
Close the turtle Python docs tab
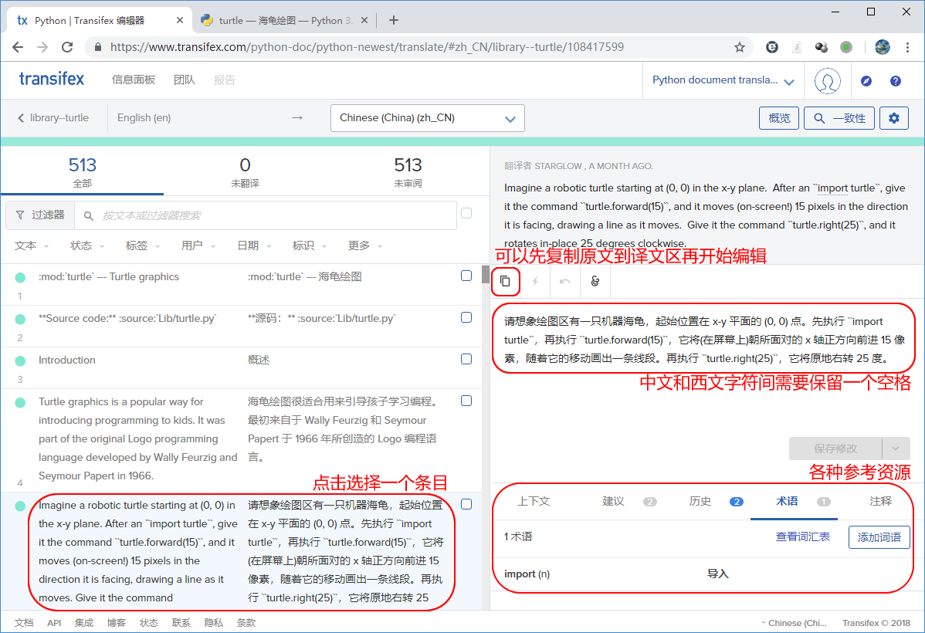tap(364, 21)
